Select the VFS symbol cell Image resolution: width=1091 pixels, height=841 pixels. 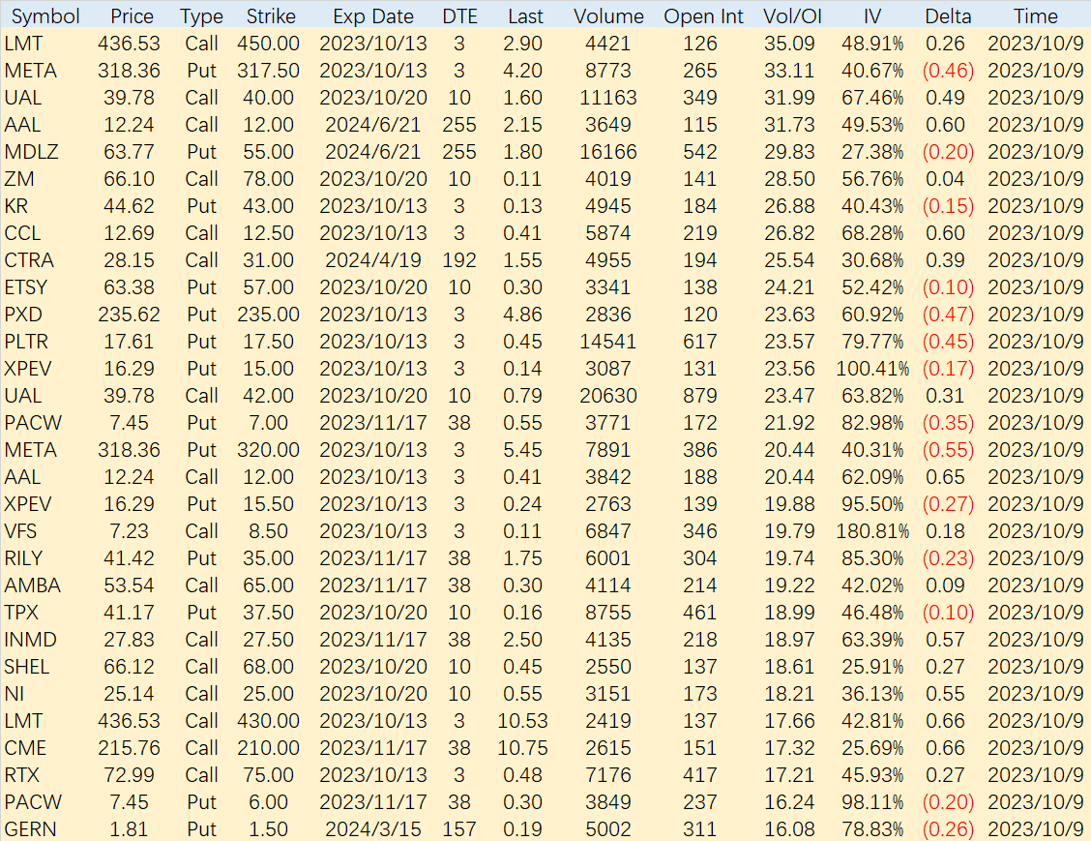click(x=20, y=531)
